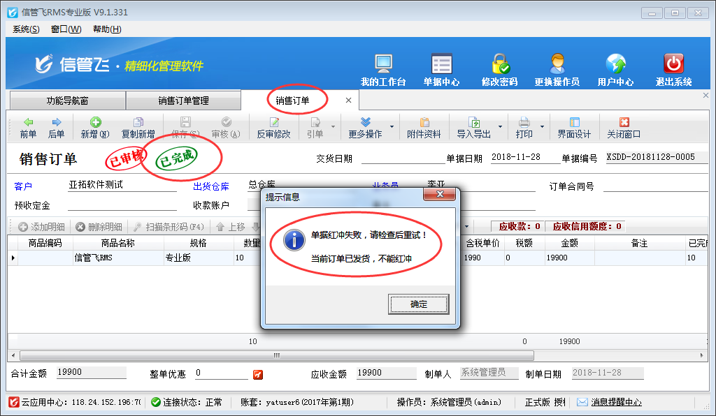Image resolution: width=716 pixels, height=416 pixels.
Task: Click the 反审修改 toolbar button
Action: click(x=273, y=128)
